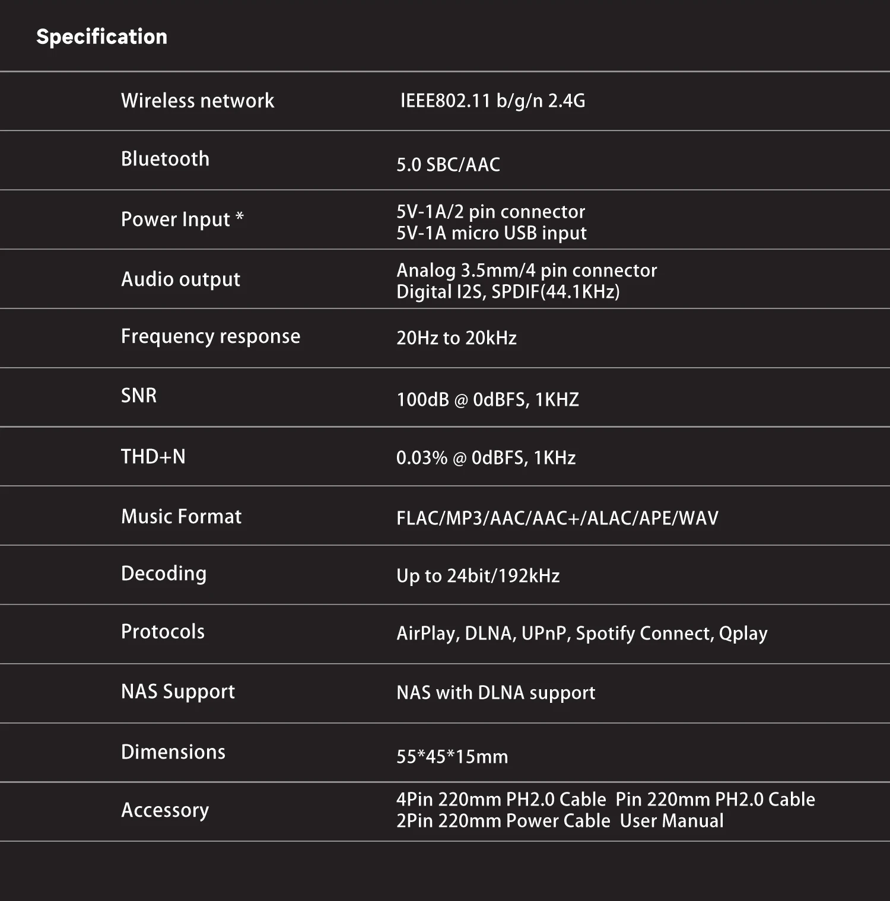This screenshot has height=901, width=890.
Task: Select the AirPlay, DLNA protocols text
Action: pyautogui.click(x=581, y=633)
